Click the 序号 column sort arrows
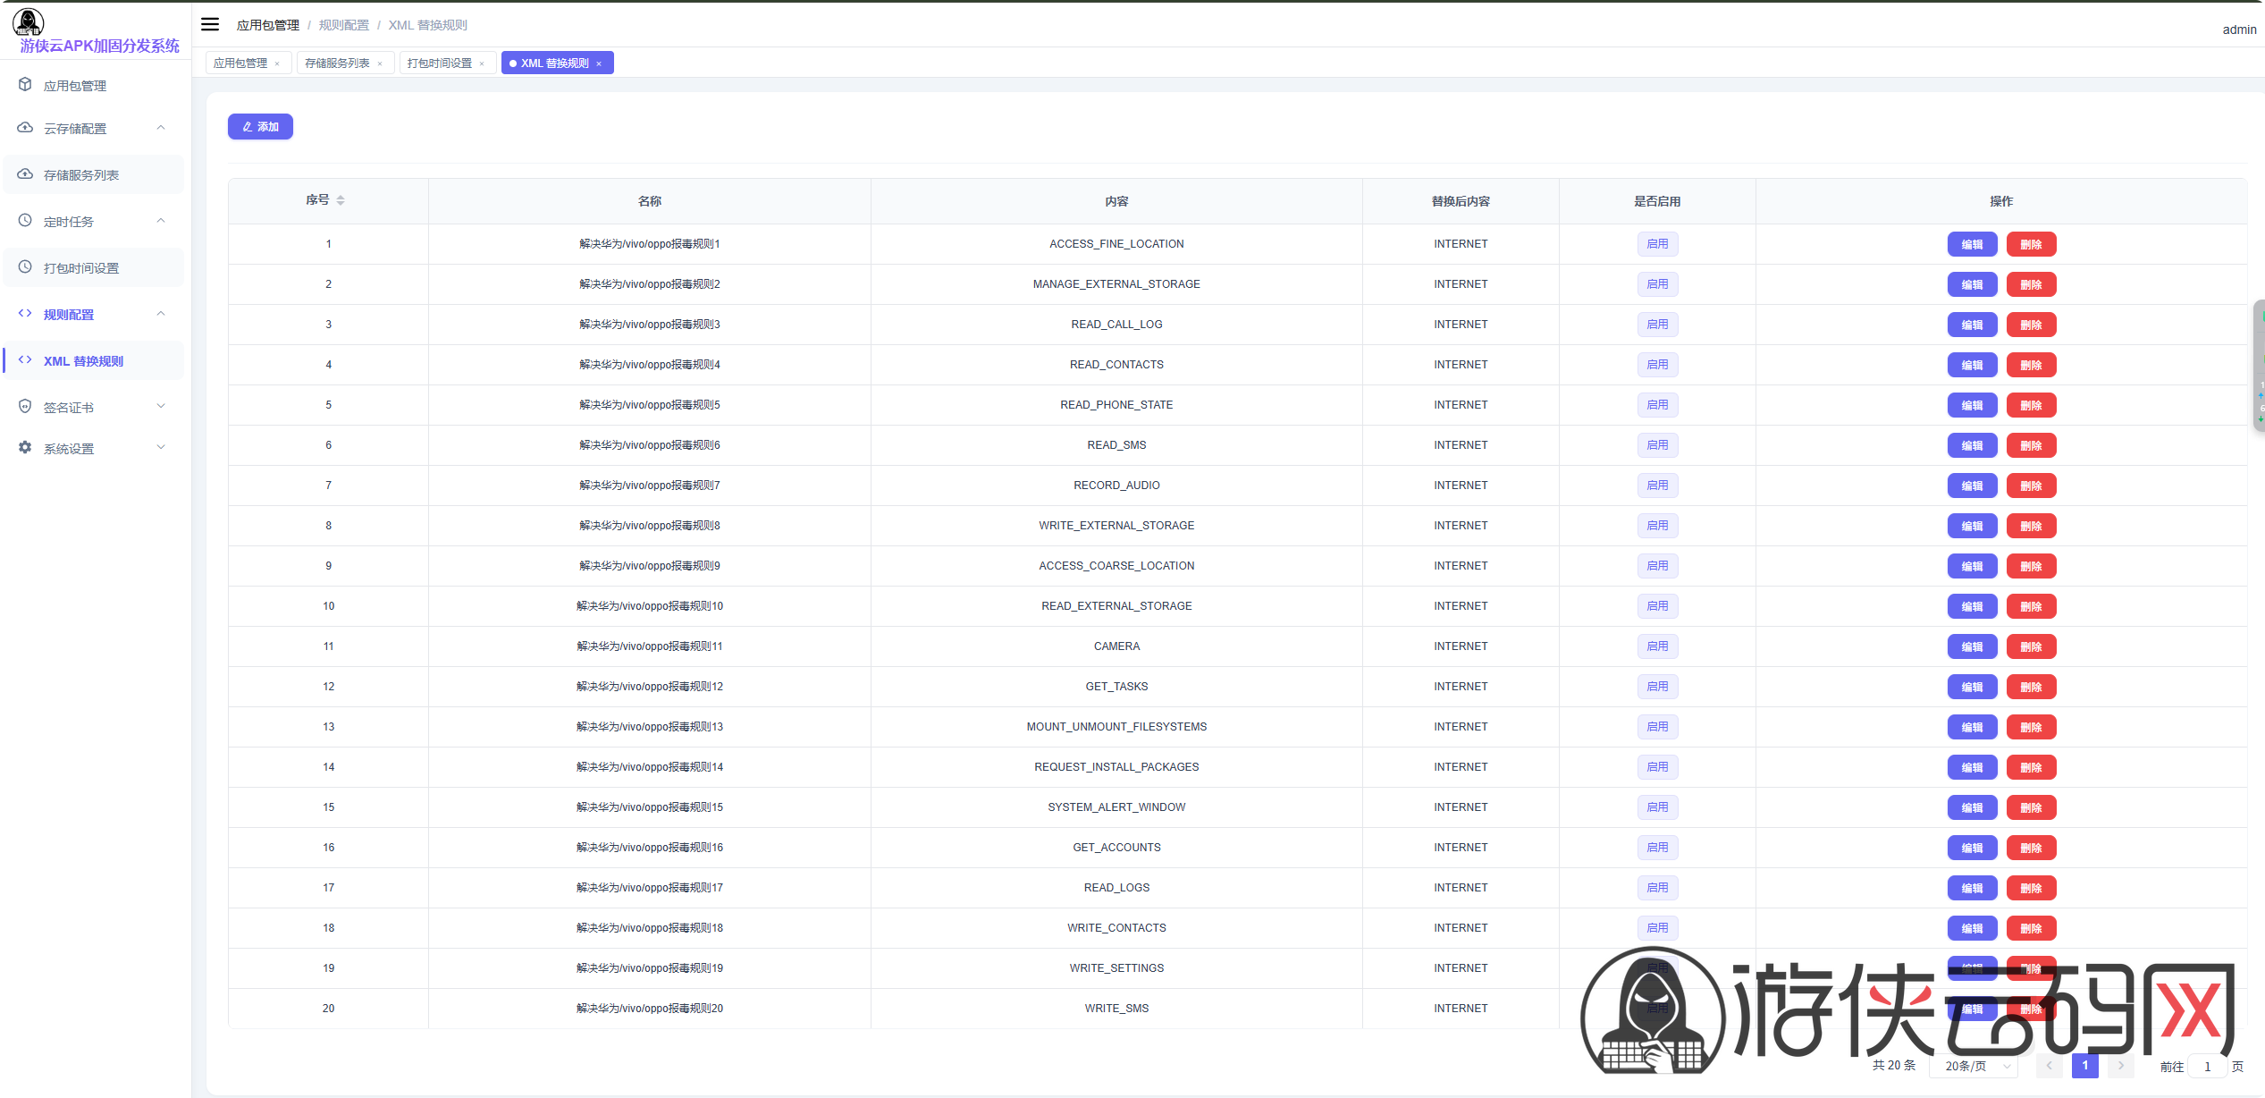The height and width of the screenshot is (1098, 2265). [341, 200]
